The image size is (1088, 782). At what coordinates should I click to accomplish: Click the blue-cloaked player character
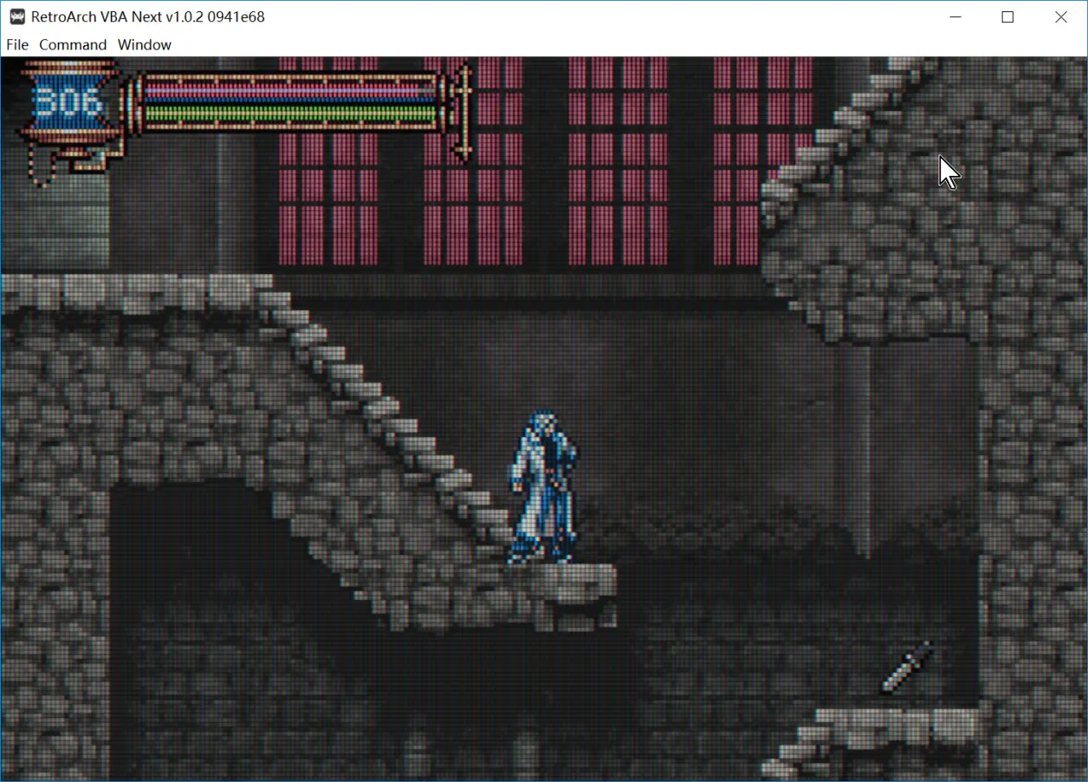point(542,488)
